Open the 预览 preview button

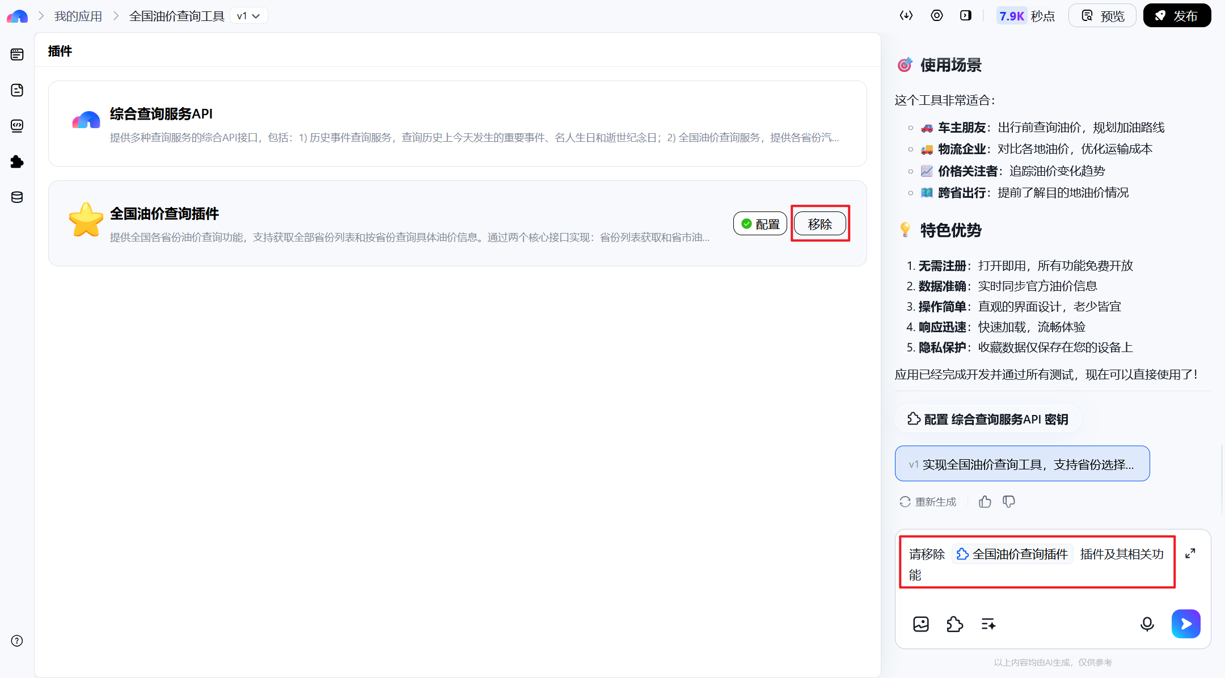(1102, 16)
